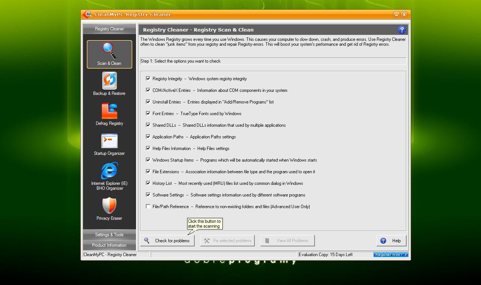Click the Check for problems button
Viewport: 481px width, 285px height.
click(167, 241)
